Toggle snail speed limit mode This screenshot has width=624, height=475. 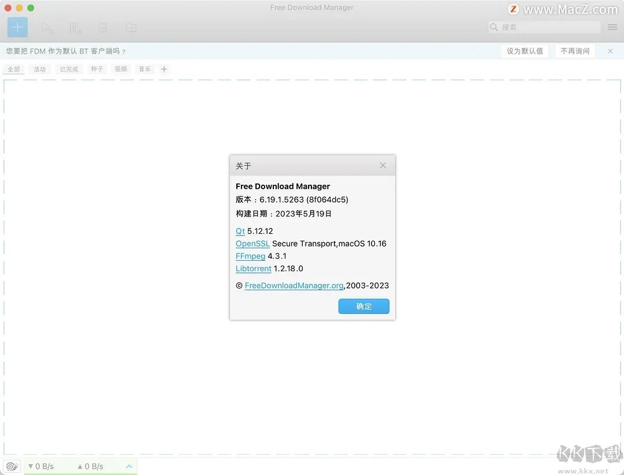tap(12, 466)
